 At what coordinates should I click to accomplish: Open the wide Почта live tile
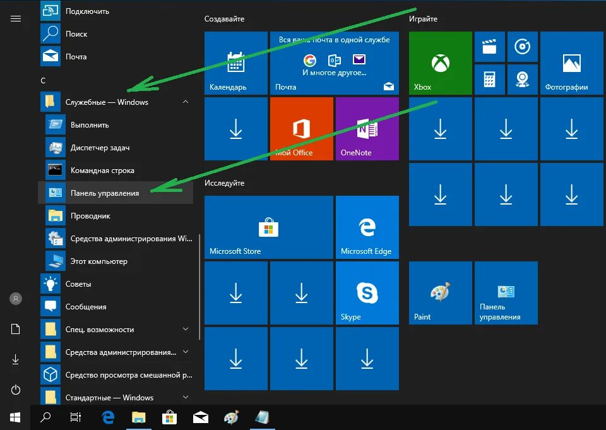pyautogui.click(x=335, y=63)
